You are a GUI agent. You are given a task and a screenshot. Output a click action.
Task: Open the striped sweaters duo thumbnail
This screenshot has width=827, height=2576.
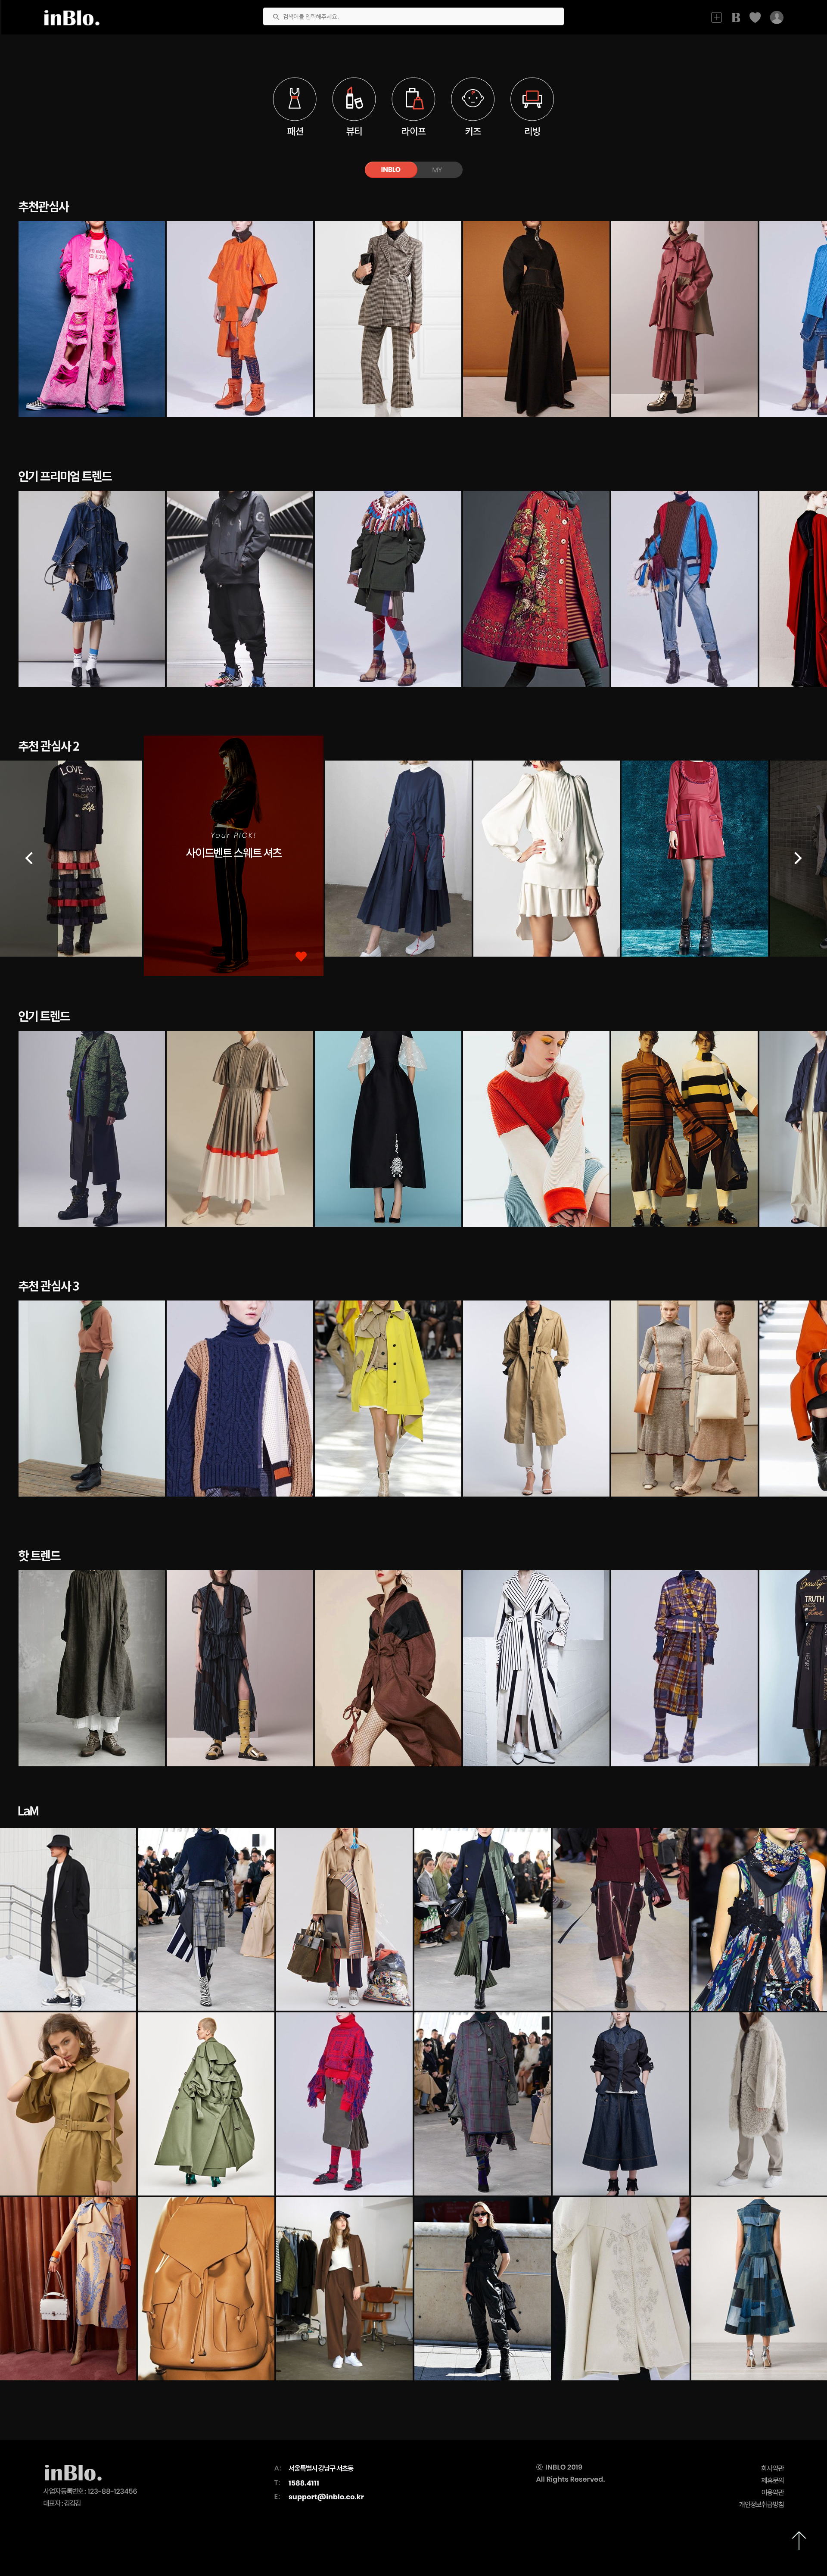[x=684, y=1129]
